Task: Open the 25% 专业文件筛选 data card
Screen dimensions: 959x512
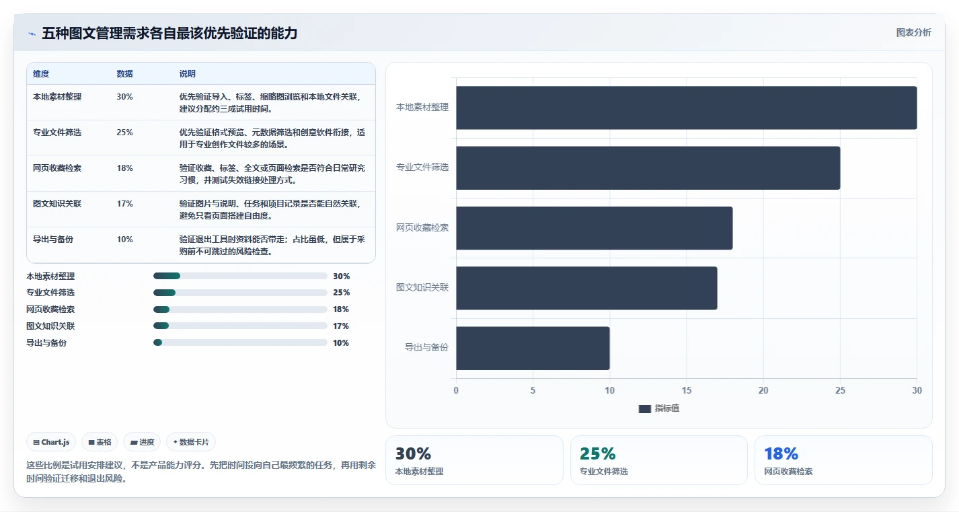Action: pos(658,460)
